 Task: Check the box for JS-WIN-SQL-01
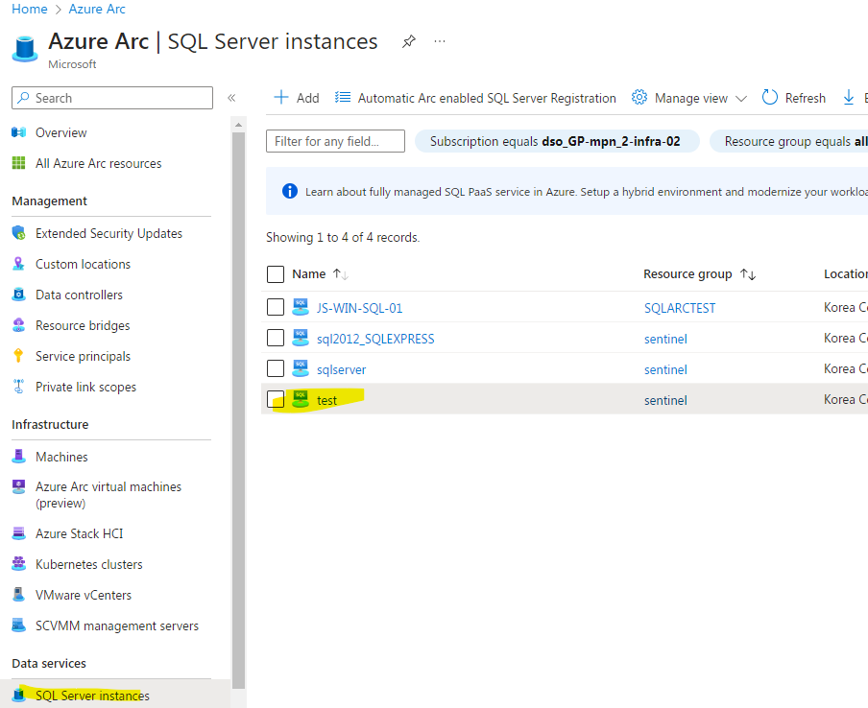(x=276, y=307)
